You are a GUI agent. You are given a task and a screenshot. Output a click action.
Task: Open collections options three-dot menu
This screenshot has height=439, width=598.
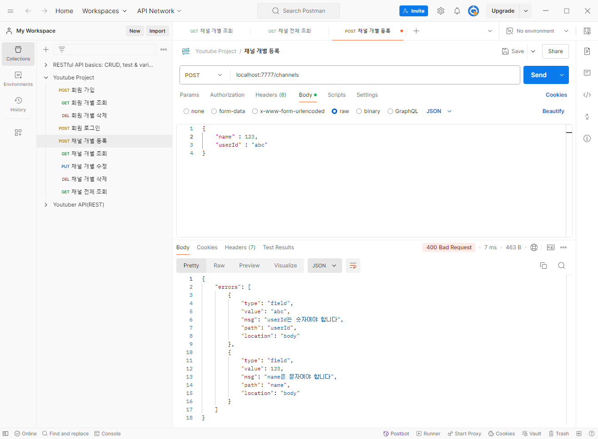[x=164, y=49]
